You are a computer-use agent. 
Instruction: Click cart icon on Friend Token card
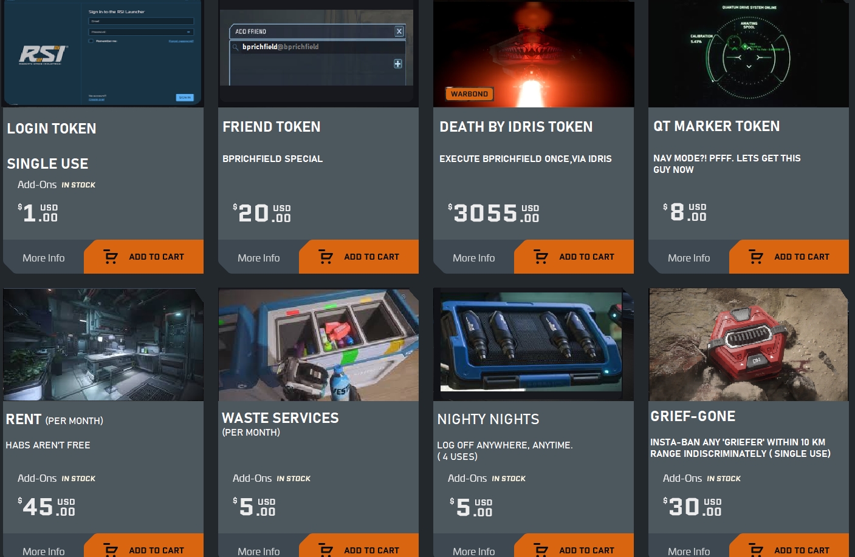(x=326, y=257)
